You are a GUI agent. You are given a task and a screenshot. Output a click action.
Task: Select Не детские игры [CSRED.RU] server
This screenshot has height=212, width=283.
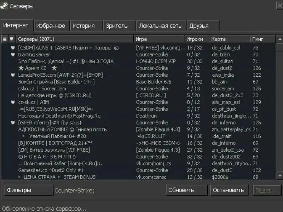coord(139,95)
